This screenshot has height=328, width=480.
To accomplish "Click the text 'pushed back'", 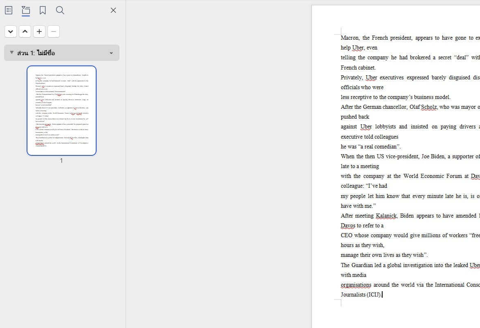I will (355, 117).
